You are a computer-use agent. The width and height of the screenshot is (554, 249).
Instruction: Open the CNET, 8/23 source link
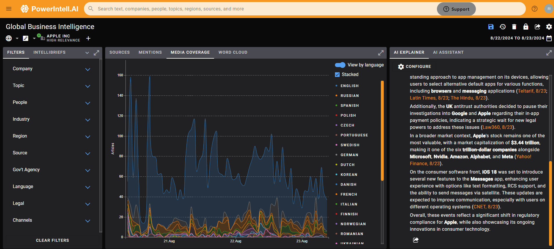[x=486, y=207]
